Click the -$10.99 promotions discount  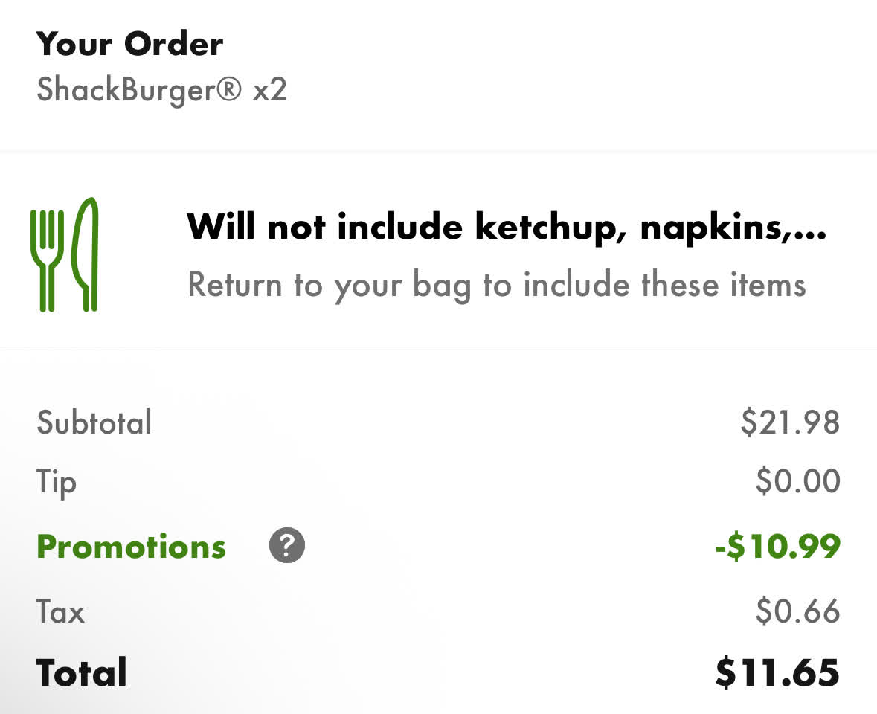click(777, 547)
